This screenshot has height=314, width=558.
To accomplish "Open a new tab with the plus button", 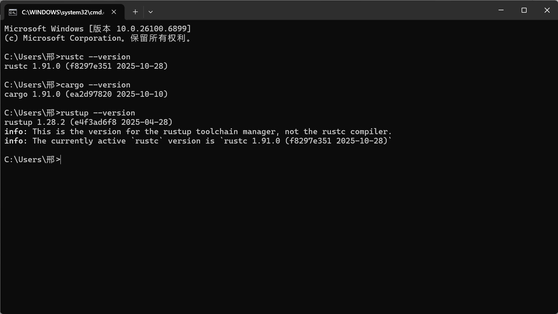I will coord(135,12).
